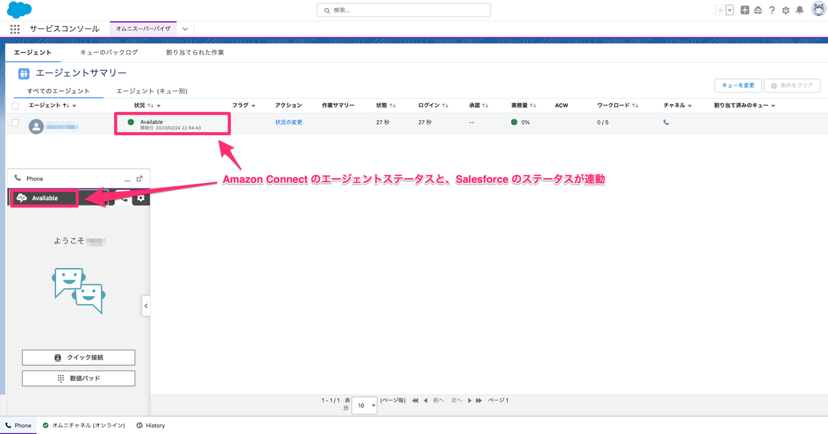Image resolution: width=828 pixels, height=434 pixels.
Task: Open favorites star icon
Action: point(720,10)
